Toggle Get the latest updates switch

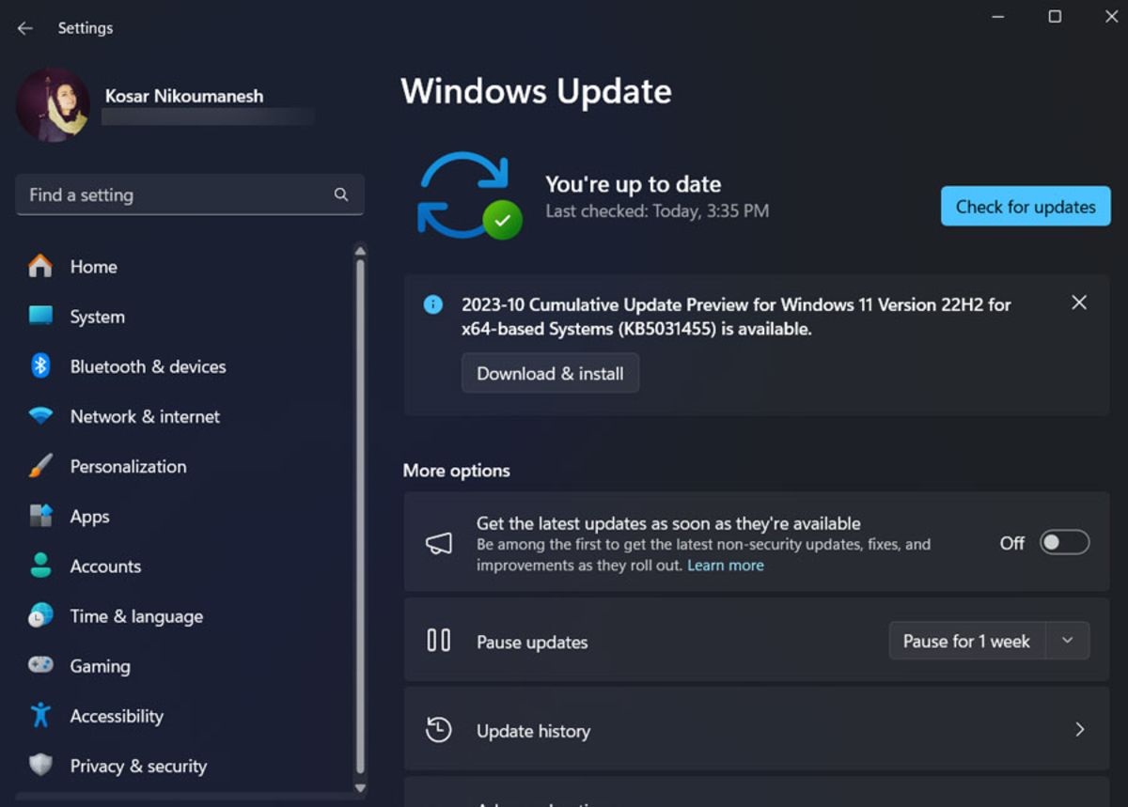[x=1064, y=543]
